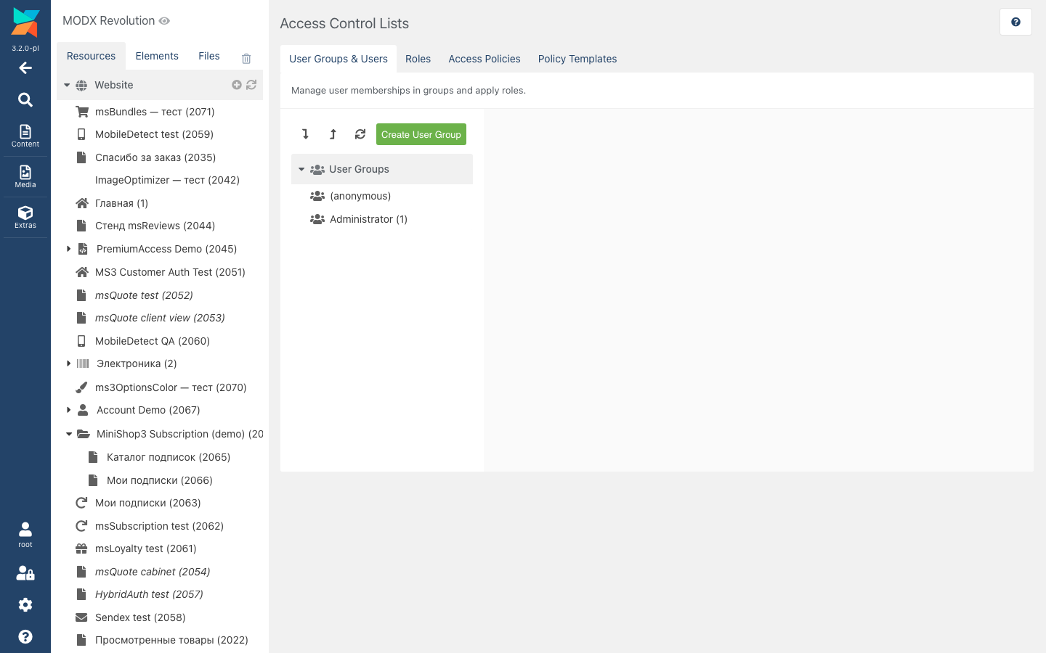Open the access control users-lock icon

(x=25, y=573)
